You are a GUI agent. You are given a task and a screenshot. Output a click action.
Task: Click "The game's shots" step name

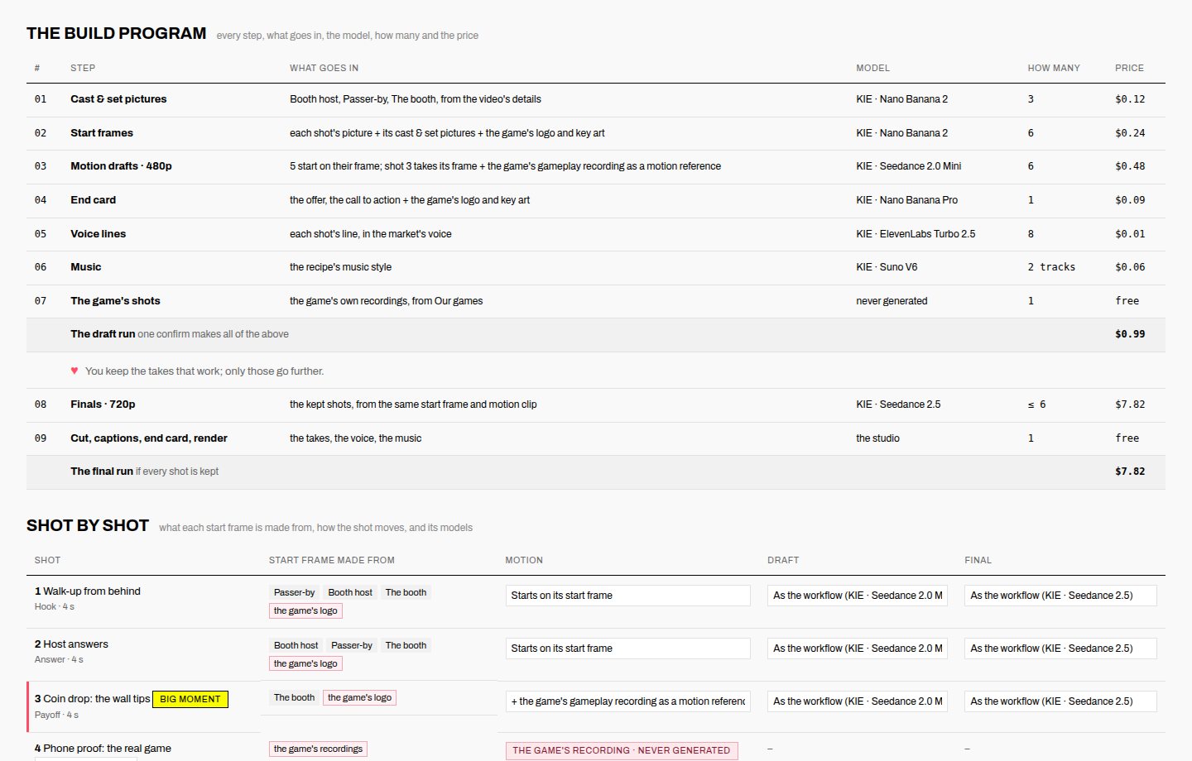[x=115, y=301]
